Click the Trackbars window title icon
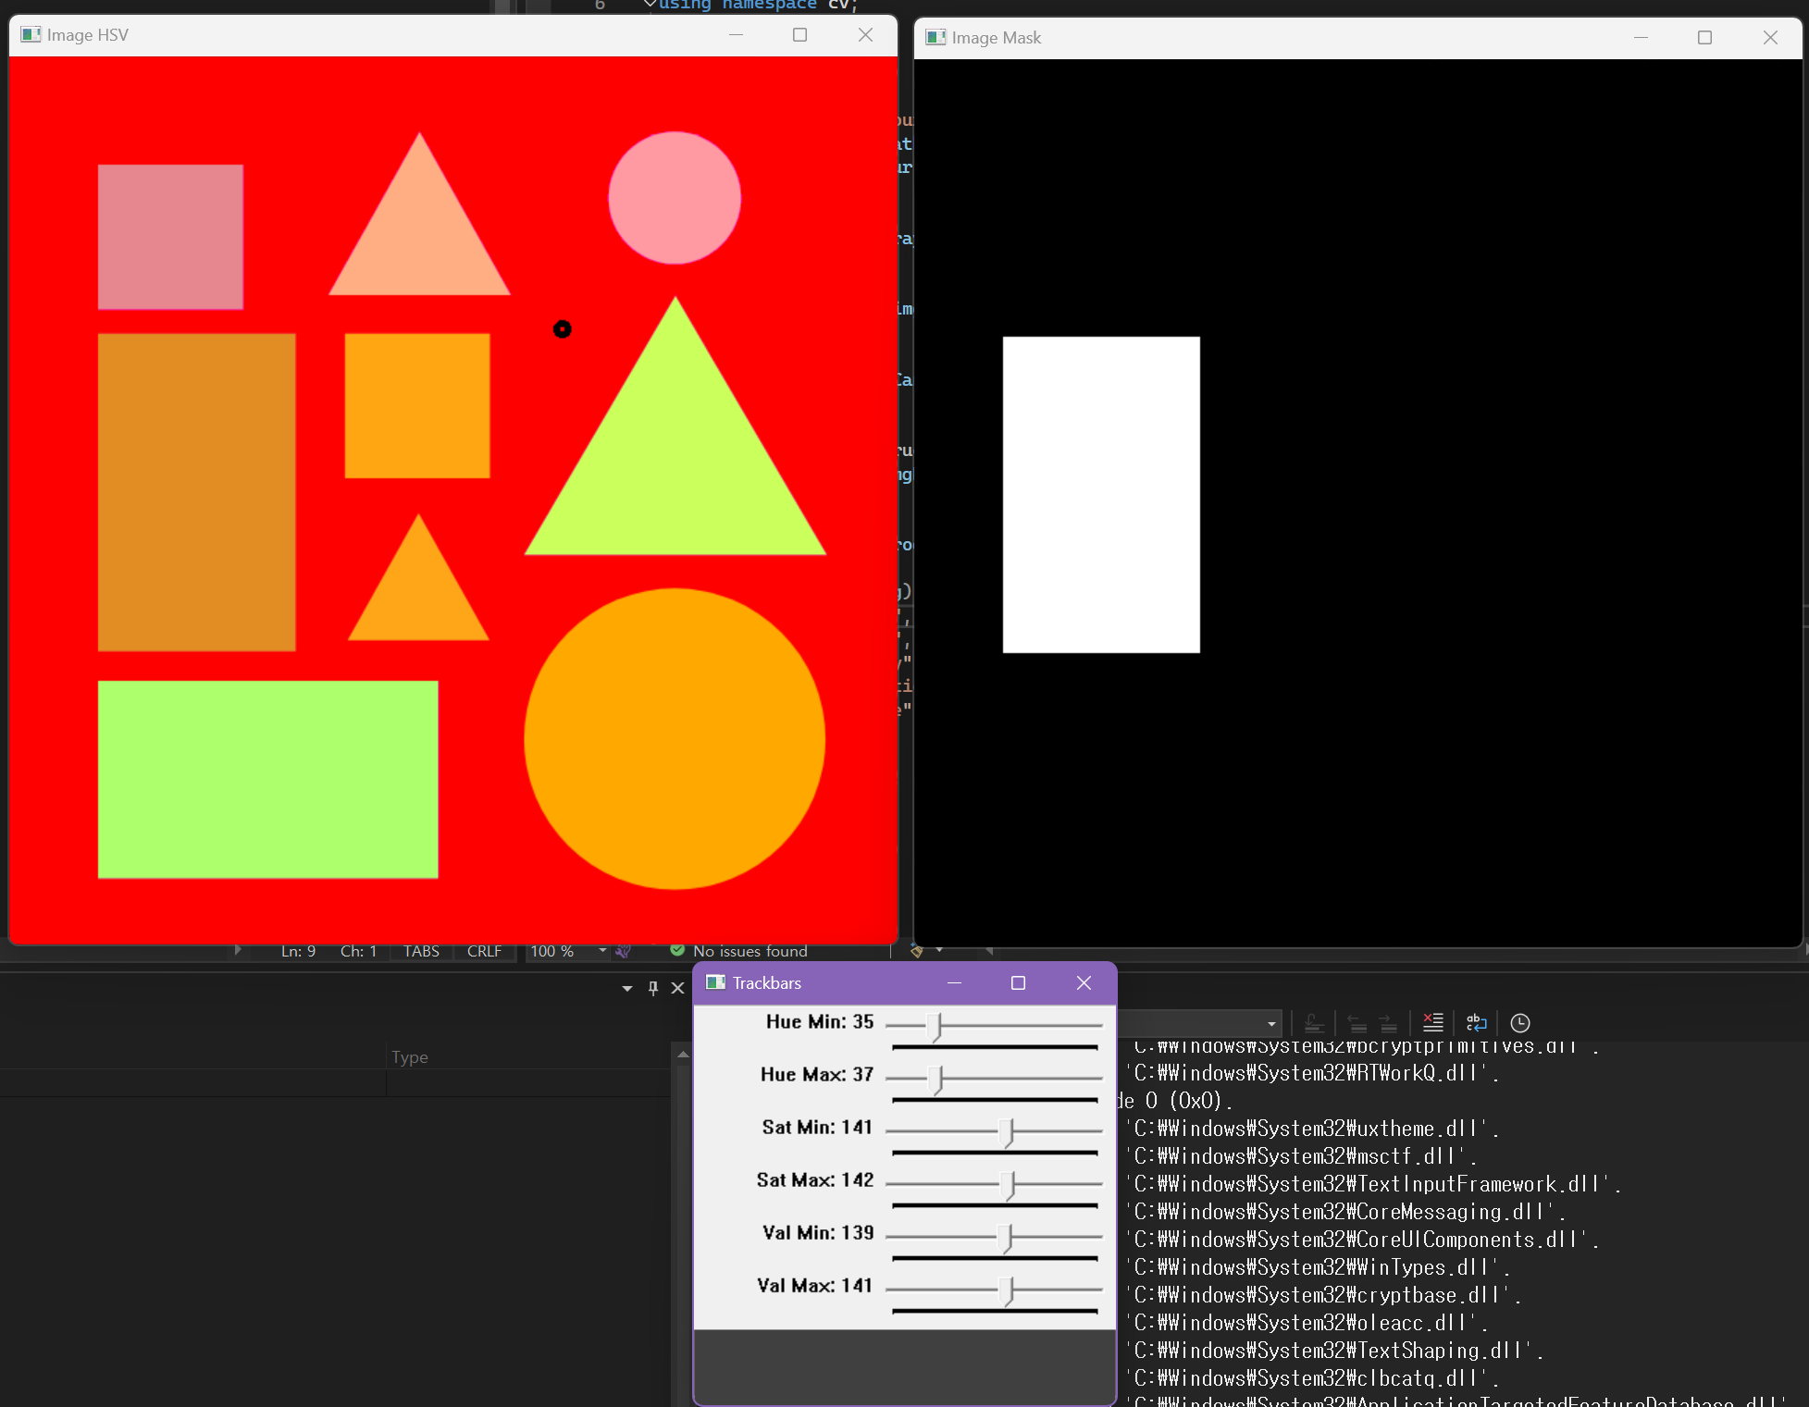This screenshot has height=1407, width=1809. [715, 982]
